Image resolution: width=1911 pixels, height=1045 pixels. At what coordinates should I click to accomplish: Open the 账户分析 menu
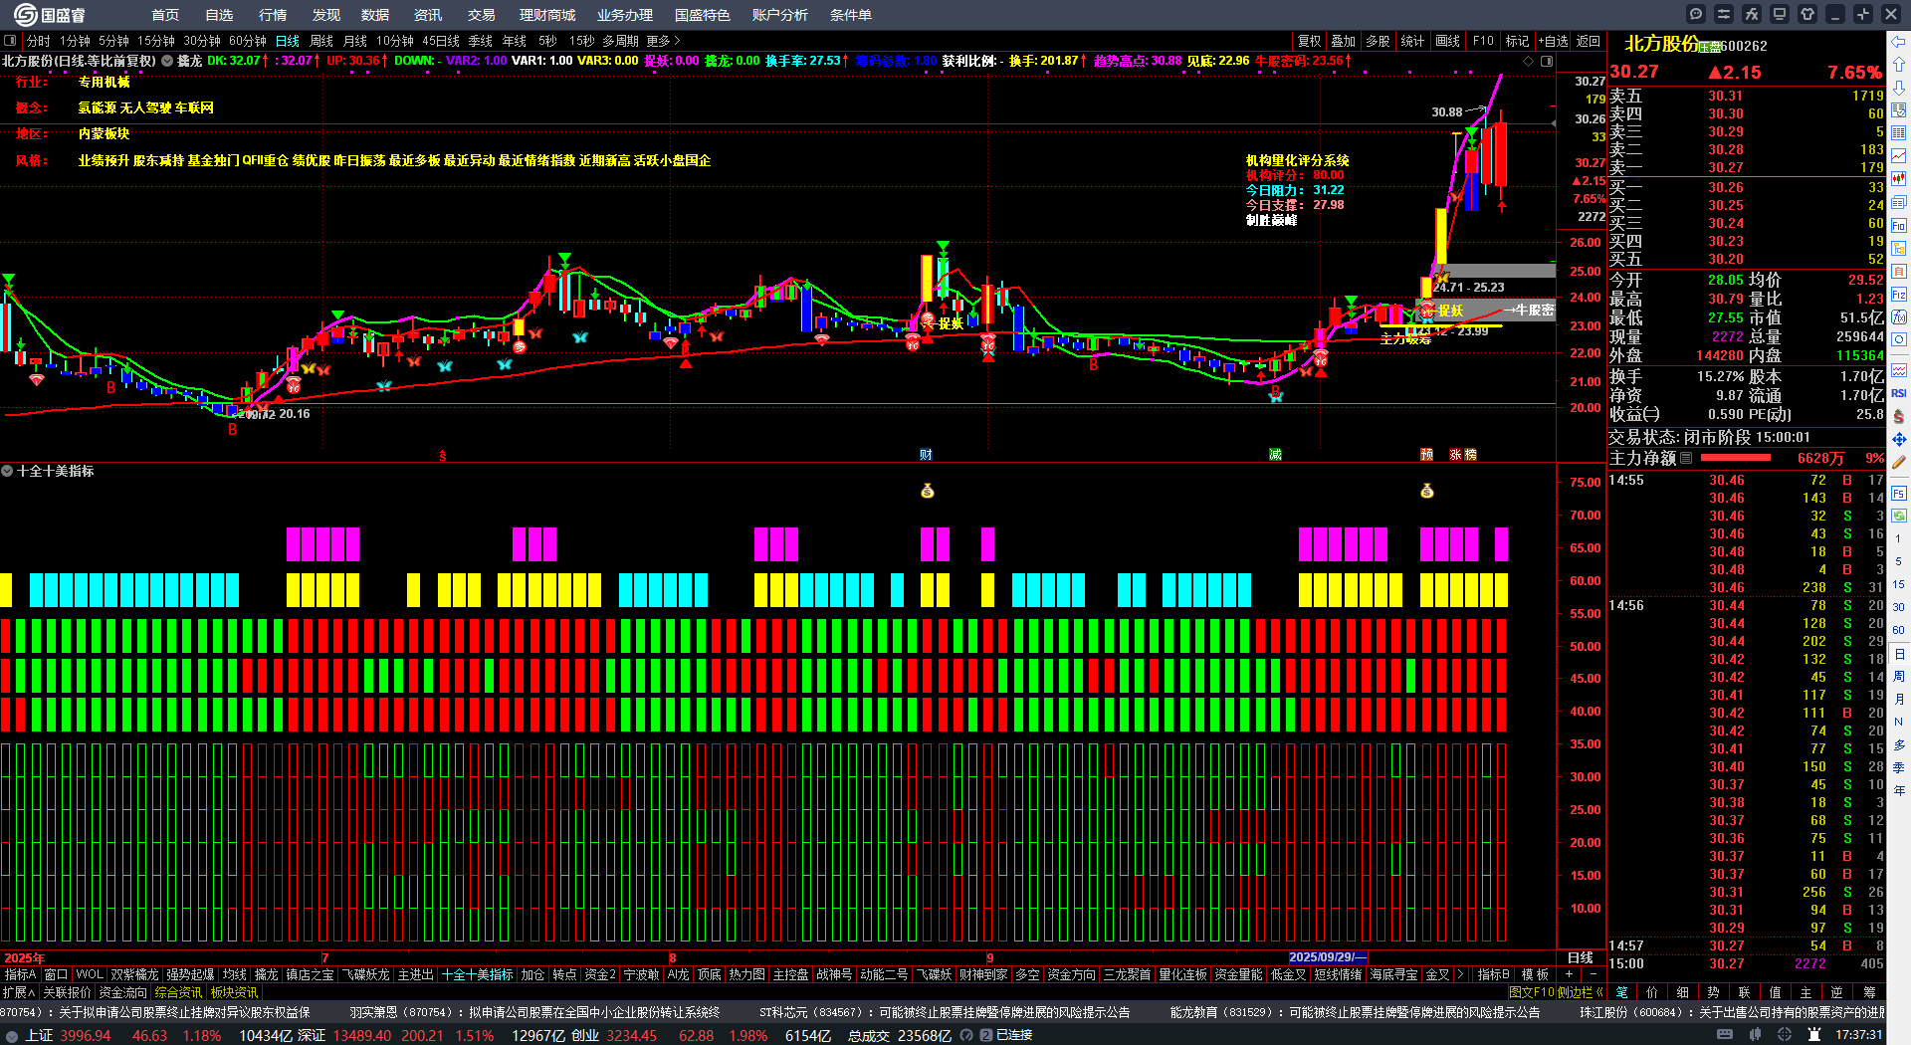coord(780,15)
